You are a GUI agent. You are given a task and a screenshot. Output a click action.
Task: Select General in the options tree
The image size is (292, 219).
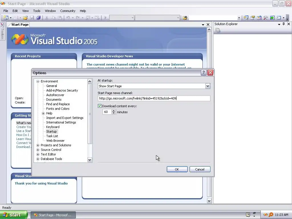click(52, 86)
